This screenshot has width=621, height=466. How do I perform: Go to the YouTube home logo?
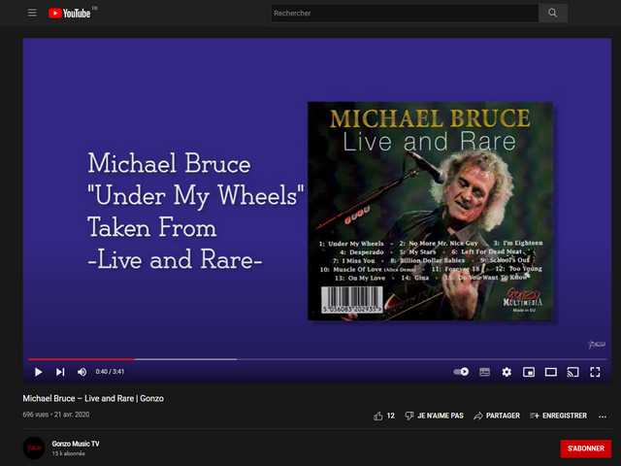[69, 13]
